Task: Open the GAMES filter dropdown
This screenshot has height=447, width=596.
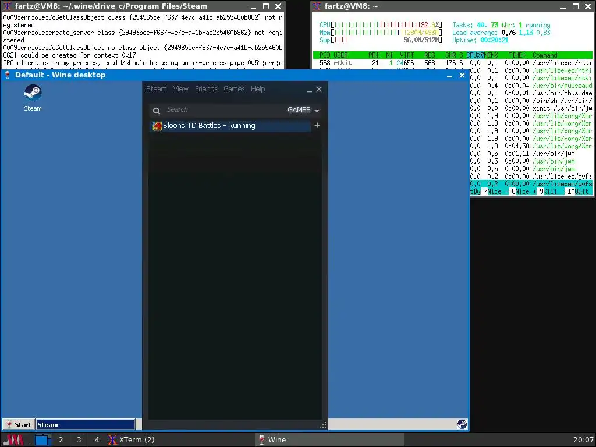Action: tap(303, 110)
